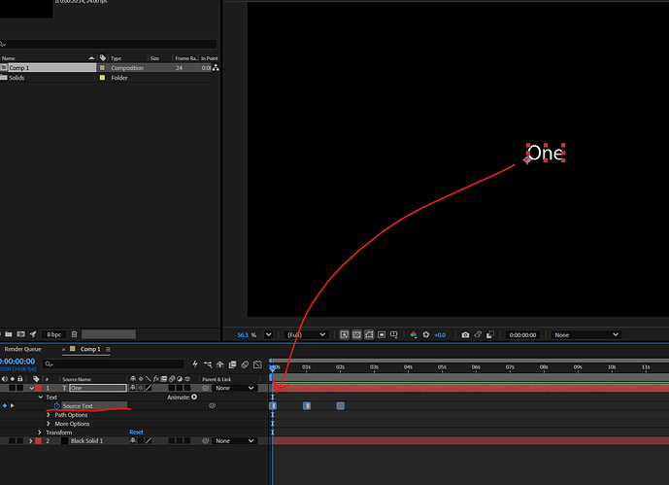
Task: Sort project items by Type column
Action: 117,58
